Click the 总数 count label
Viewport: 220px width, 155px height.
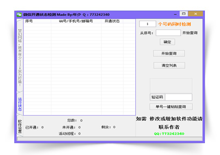75,120
